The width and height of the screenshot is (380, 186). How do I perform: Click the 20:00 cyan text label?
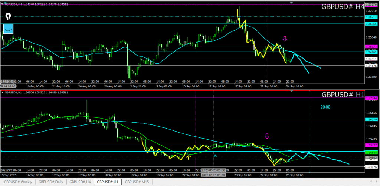[x=325, y=107]
